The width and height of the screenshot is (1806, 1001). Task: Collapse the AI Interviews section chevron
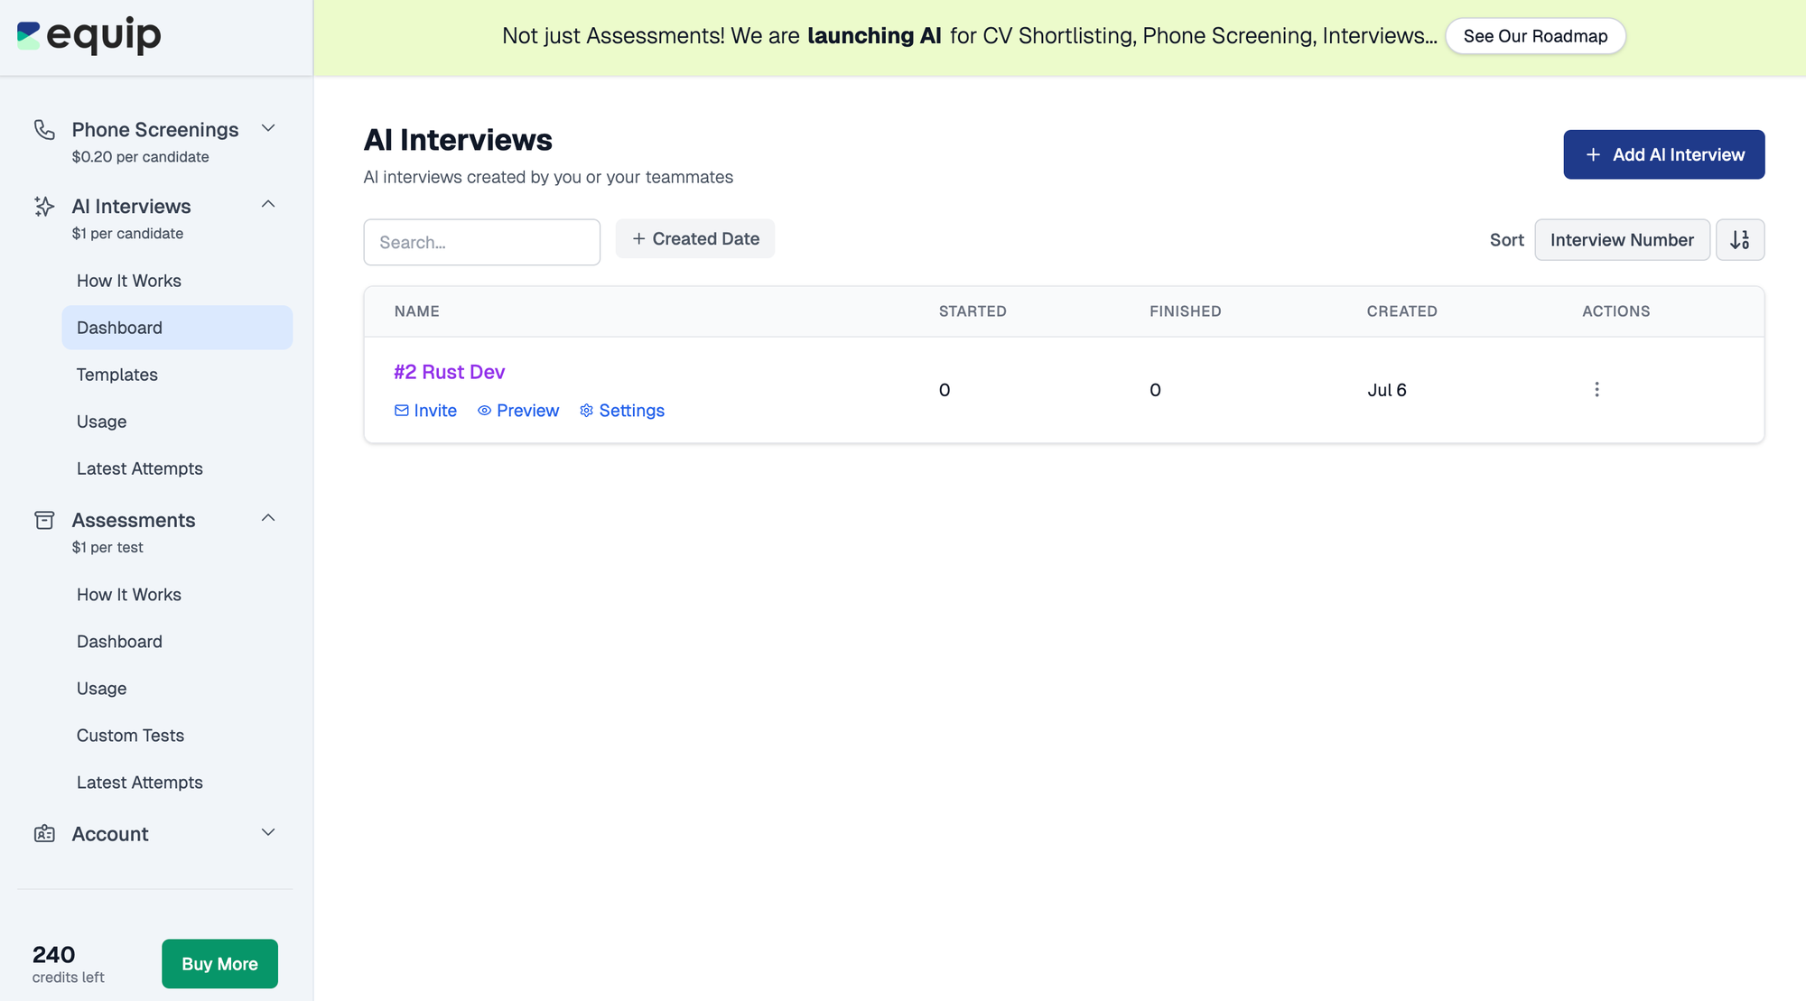268,205
